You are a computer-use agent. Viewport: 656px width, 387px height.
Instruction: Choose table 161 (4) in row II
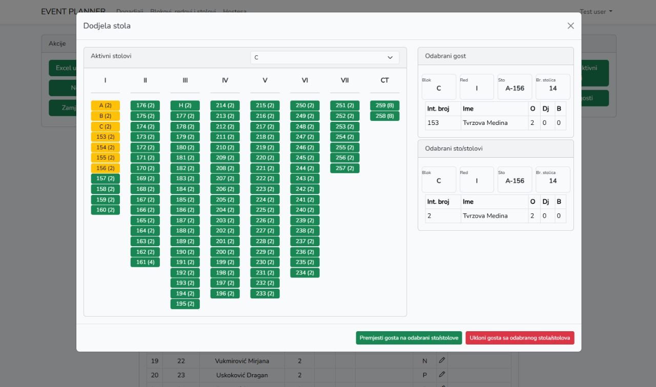coord(145,262)
